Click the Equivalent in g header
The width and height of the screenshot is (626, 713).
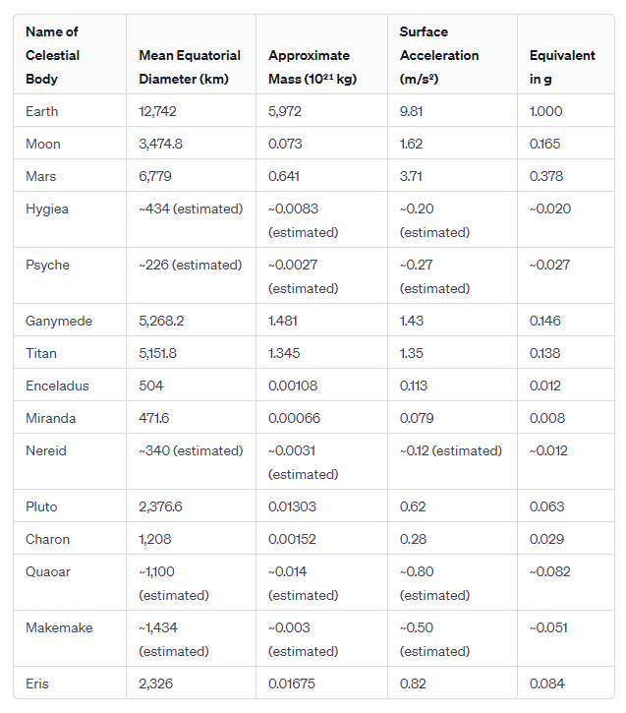pyautogui.click(x=562, y=67)
